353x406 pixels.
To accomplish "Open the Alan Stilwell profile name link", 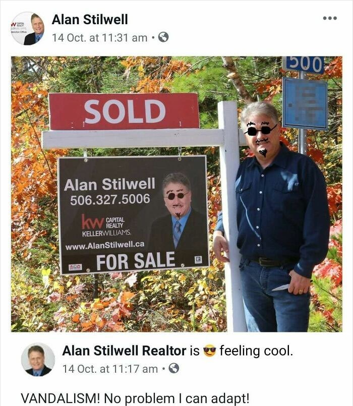I will (90, 20).
